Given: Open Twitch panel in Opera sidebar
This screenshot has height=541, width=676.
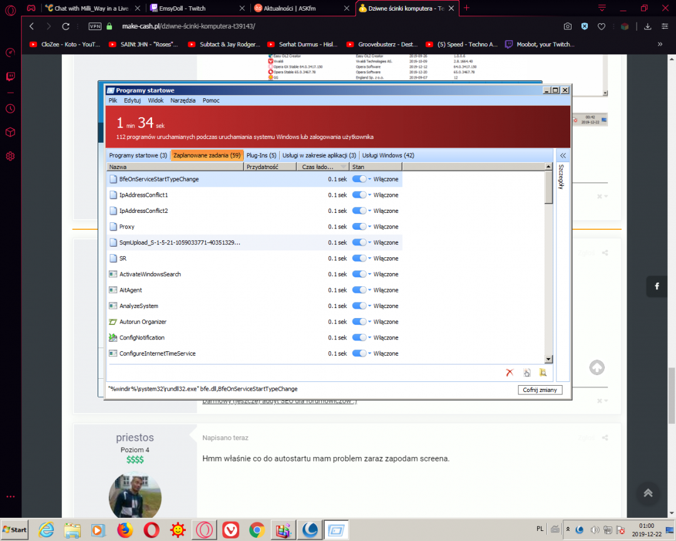Looking at the screenshot, I should [10, 76].
